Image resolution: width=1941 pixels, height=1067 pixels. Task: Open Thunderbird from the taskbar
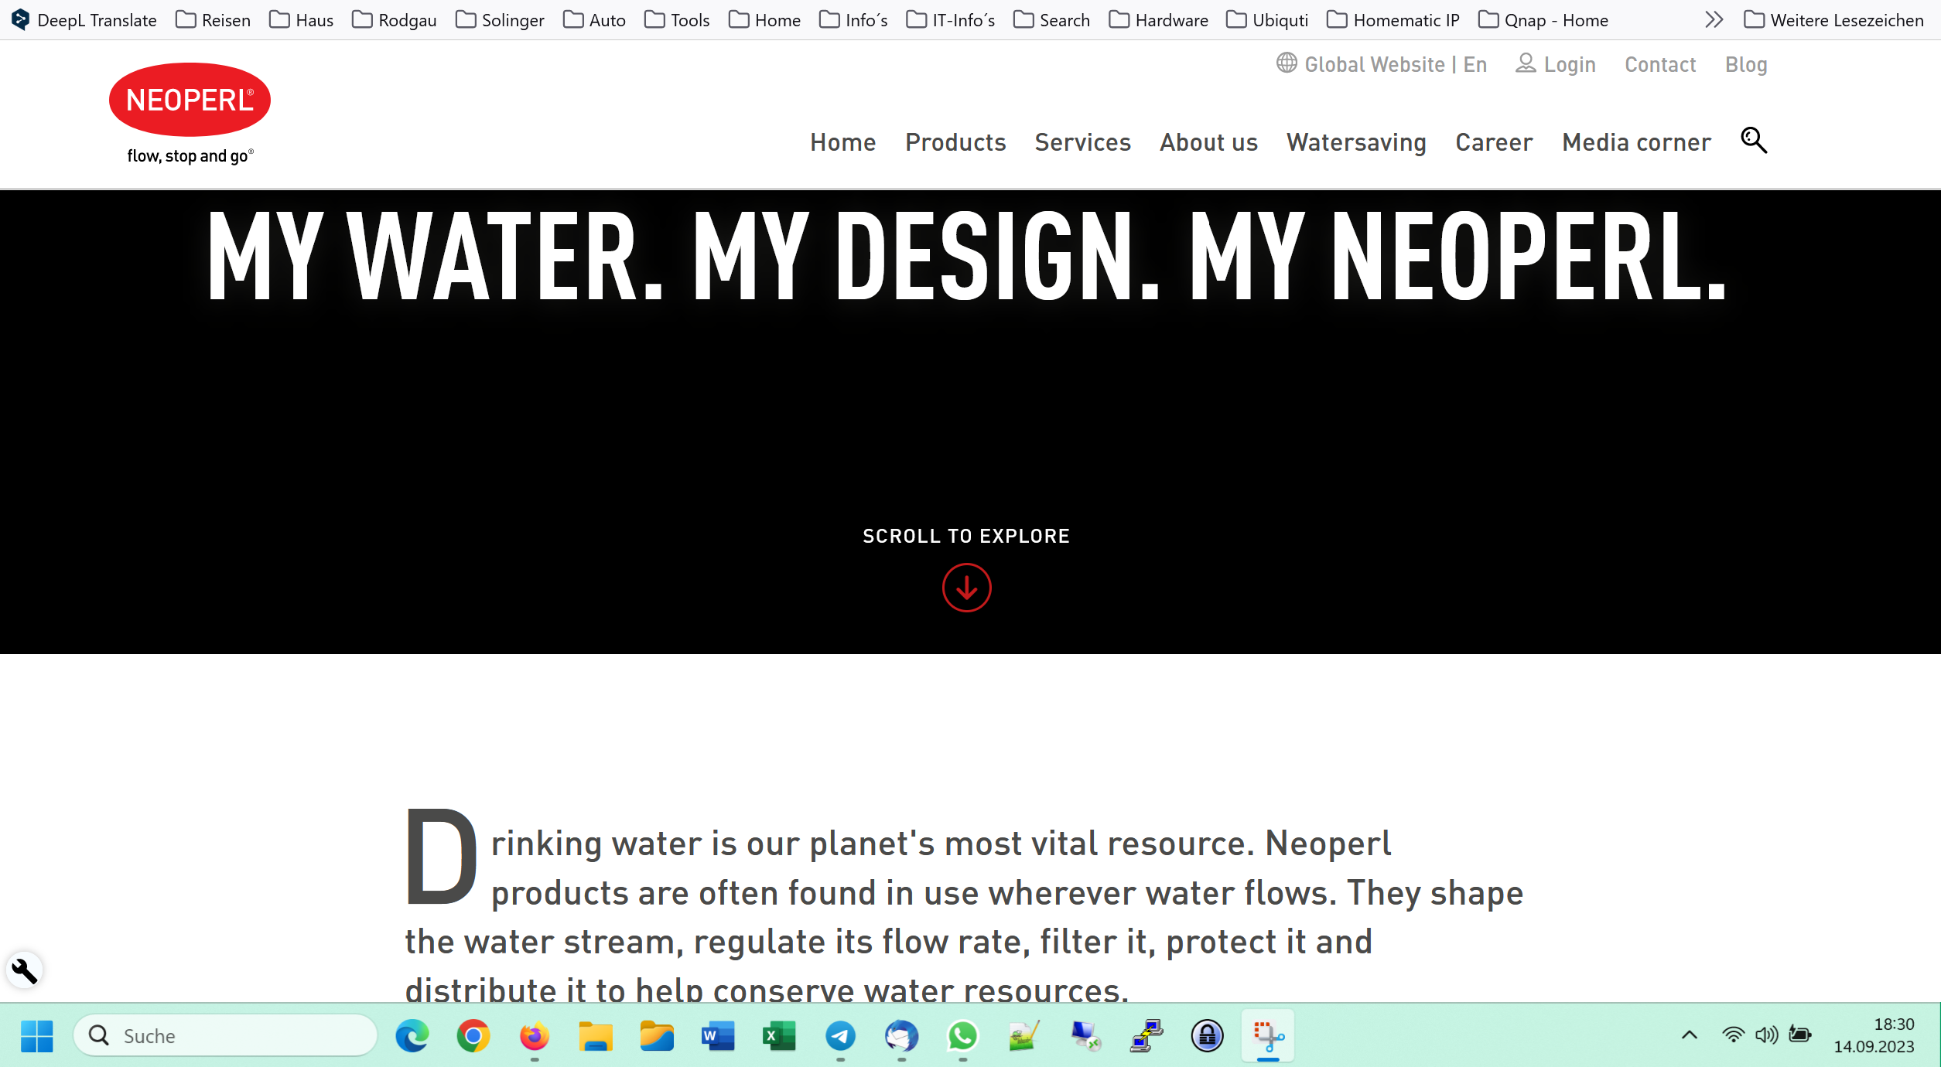[901, 1035]
